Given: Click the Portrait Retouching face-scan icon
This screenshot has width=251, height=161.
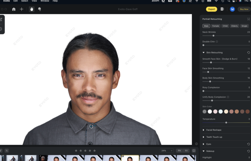Looking at the screenshot, I should [x=248, y=19].
